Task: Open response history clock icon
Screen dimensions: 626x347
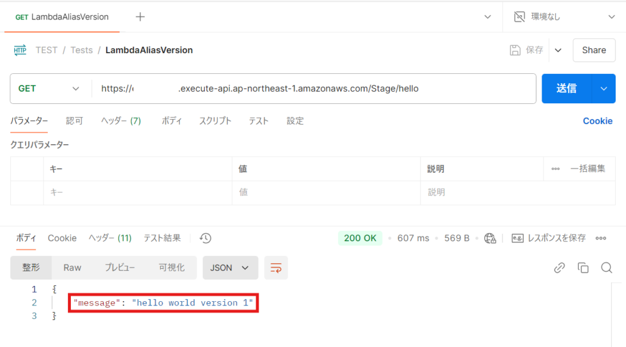Action: click(x=205, y=238)
